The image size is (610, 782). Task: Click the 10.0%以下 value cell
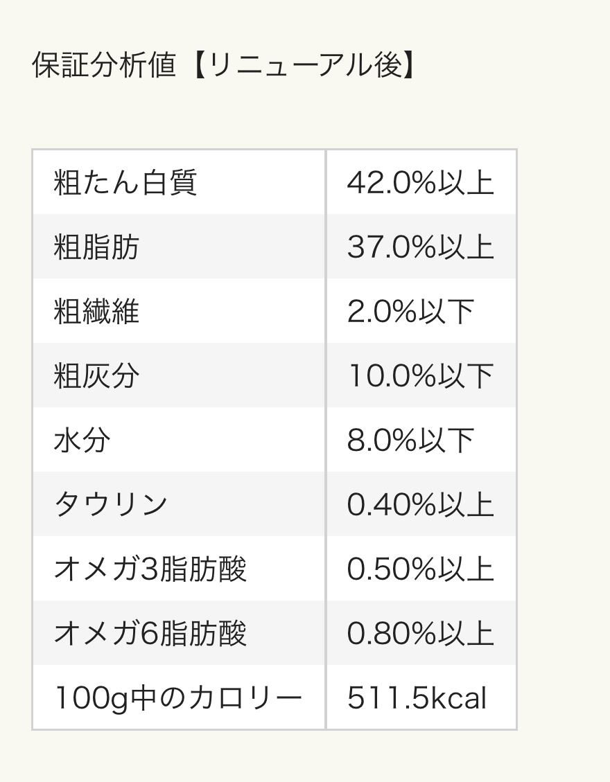(420, 376)
